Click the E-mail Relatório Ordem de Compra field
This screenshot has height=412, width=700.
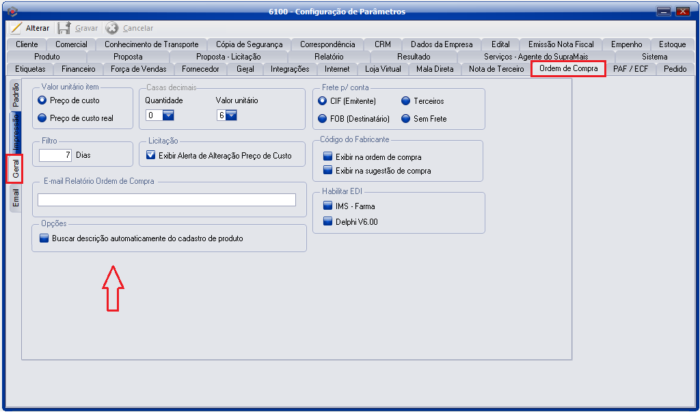click(x=166, y=200)
